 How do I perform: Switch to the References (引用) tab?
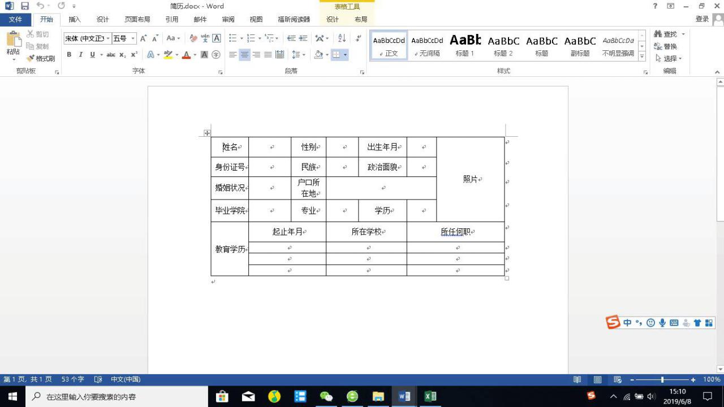(172, 19)
